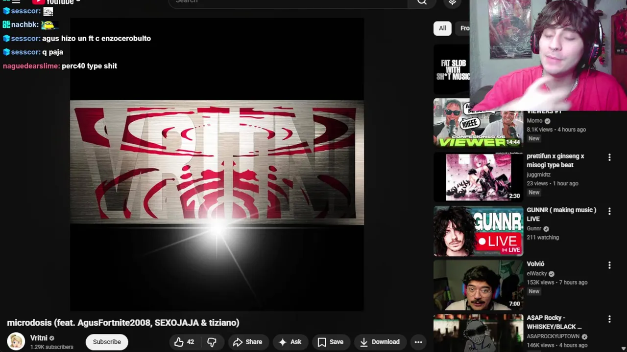Open the YouTube hamburger guide menu
The height and width of the screenshot is (352, 627).
(16, 1)
